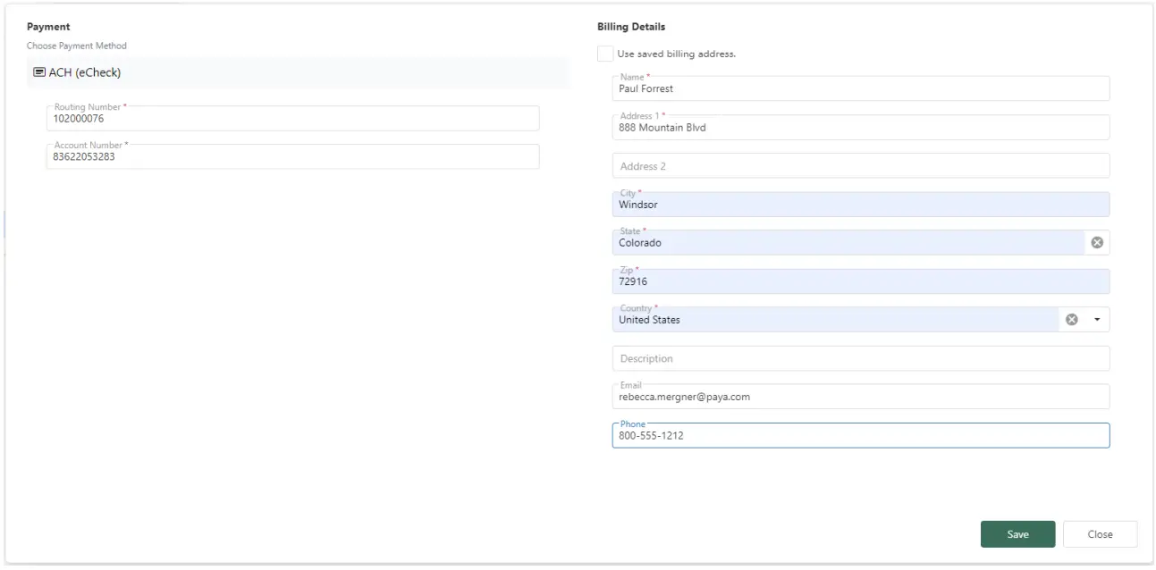Clear the Country field with its X icon
Screen dimensions: 1156x570
coord(1070,318)
